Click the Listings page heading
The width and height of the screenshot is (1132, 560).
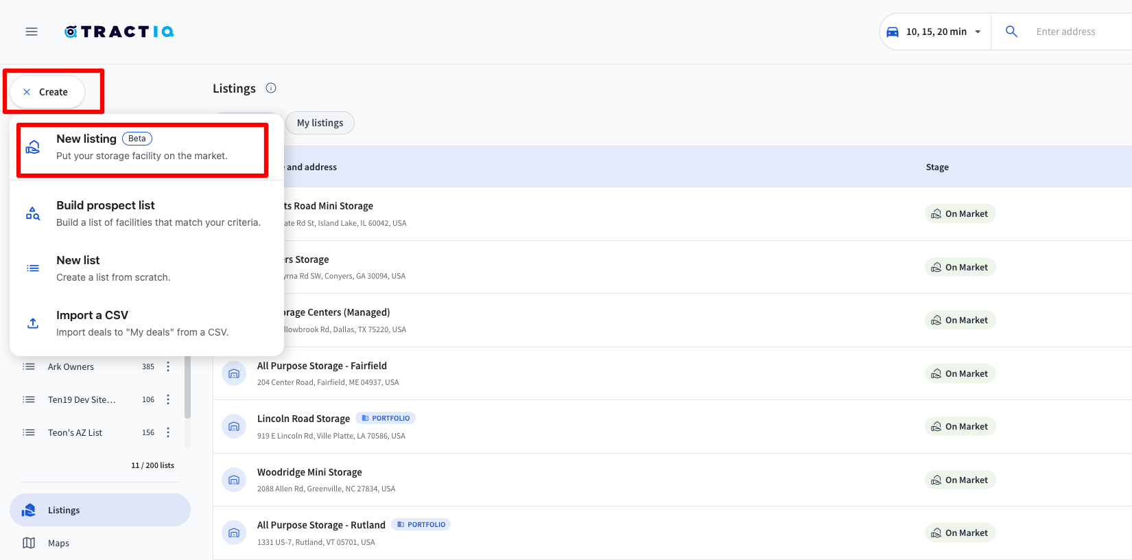[234, 88]
